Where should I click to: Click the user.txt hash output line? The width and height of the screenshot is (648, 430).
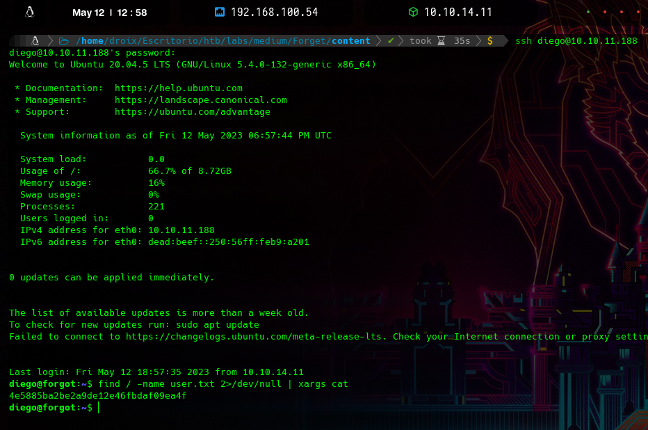pos(97,396)
